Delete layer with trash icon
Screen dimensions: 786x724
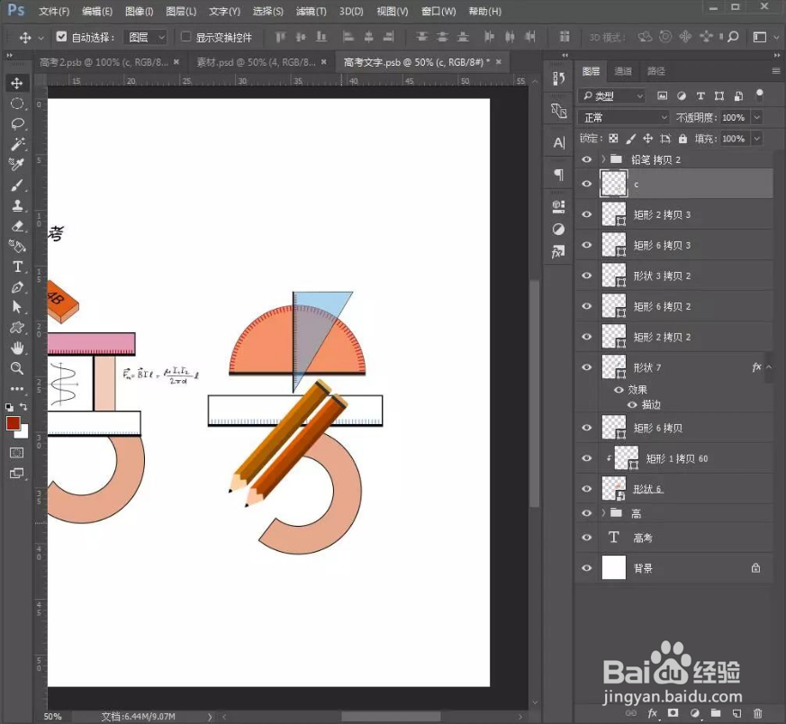click(757, 713)
